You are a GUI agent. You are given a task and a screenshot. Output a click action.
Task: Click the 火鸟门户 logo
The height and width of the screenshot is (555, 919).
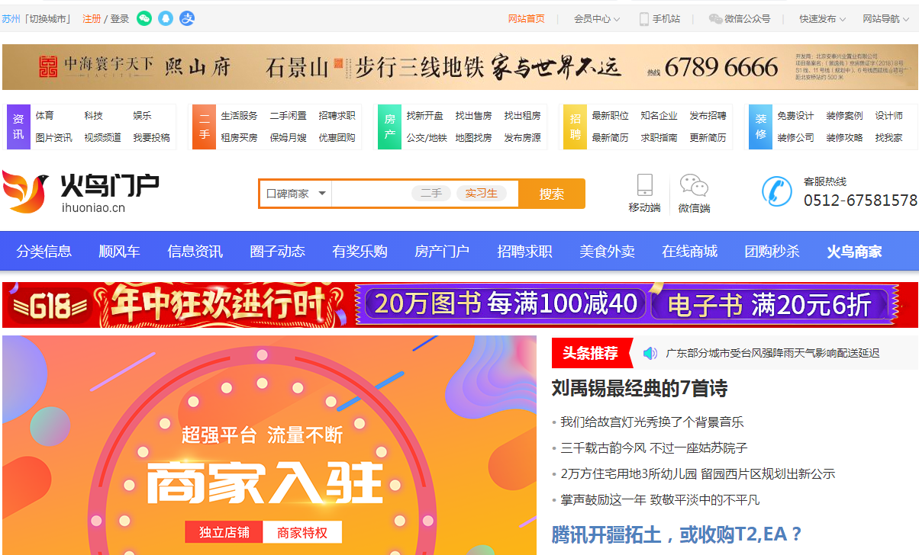click(81, 191)
